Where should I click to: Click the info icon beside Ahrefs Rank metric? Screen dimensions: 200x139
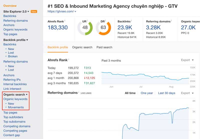coord(65,21)
